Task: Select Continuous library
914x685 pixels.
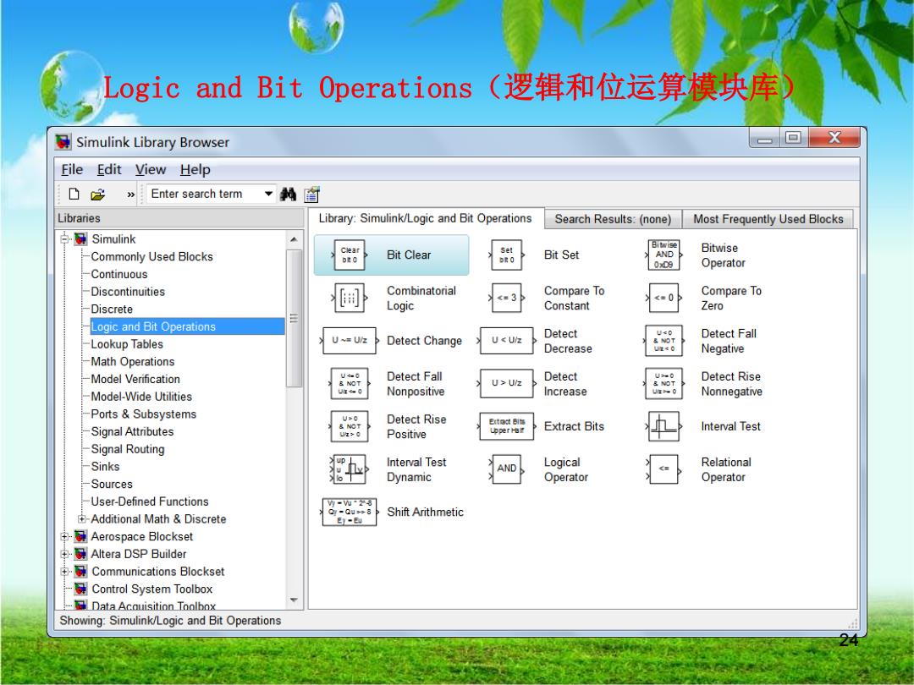Action: [x=119, y=274]
